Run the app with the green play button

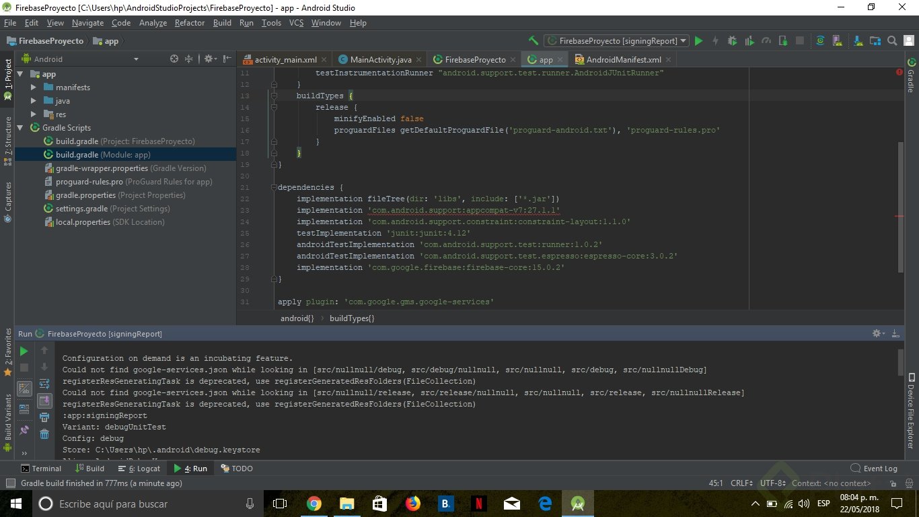[x=698, y=40]
